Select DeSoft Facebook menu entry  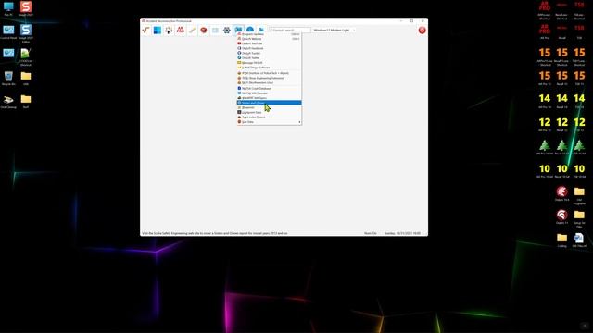tap(269, 48)
